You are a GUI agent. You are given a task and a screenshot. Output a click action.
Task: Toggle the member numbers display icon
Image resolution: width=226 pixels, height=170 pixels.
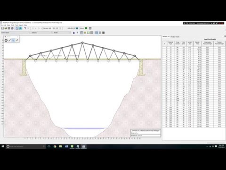[92, 33]
